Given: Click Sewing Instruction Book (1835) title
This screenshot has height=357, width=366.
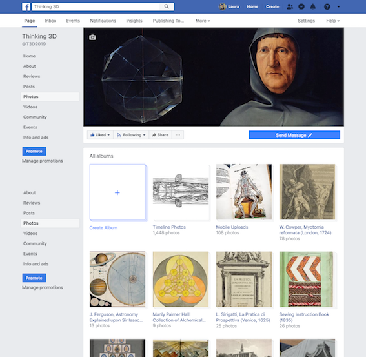Looking at the screenshot, I should pos(304,318).
